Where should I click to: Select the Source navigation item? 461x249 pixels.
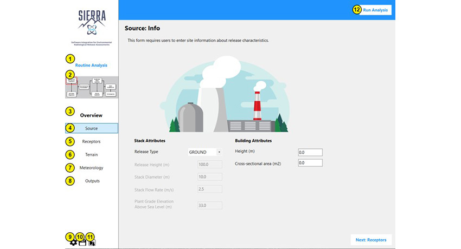tap(92, 128)
